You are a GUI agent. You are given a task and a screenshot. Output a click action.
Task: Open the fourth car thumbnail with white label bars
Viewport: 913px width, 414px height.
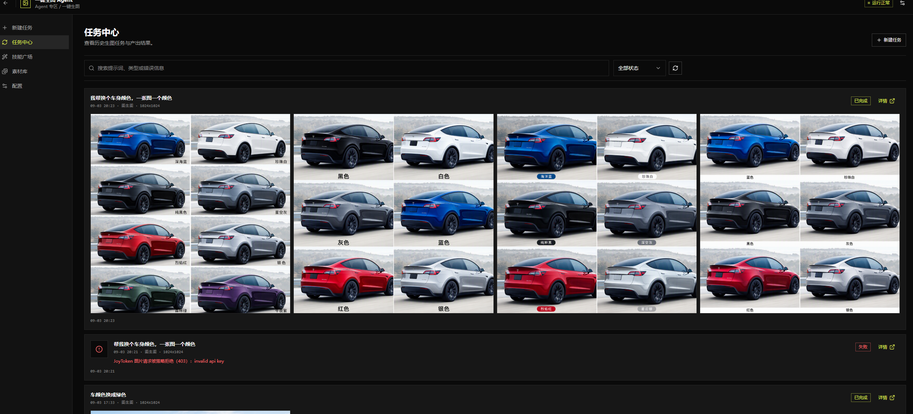tap(800, 213)
